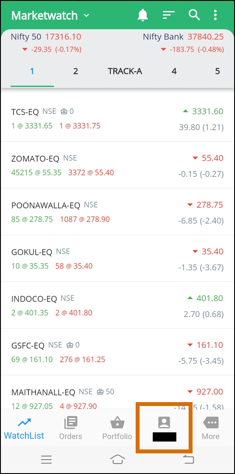Tap the sort/filter lines icon
The image size is (235, 474).
[168, 15]
